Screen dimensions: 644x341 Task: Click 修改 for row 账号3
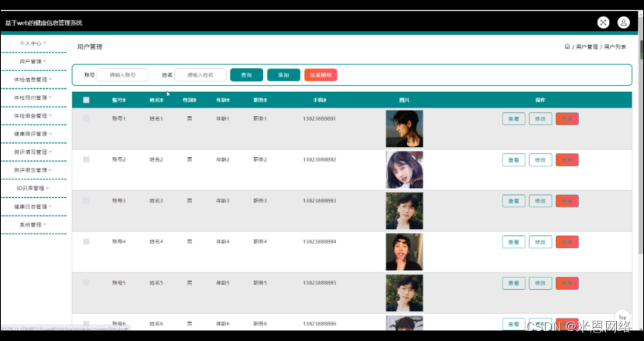click(x=540, y=201)
